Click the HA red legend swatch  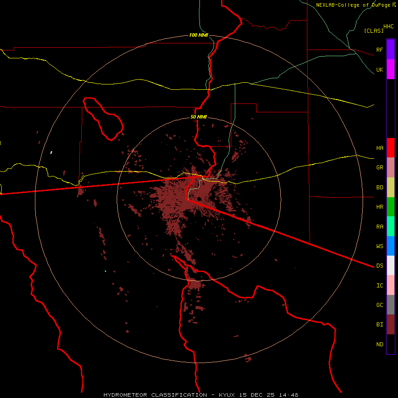coord(390,148)
